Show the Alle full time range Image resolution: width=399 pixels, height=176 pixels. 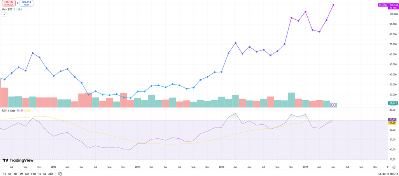[x=51, y=174]
